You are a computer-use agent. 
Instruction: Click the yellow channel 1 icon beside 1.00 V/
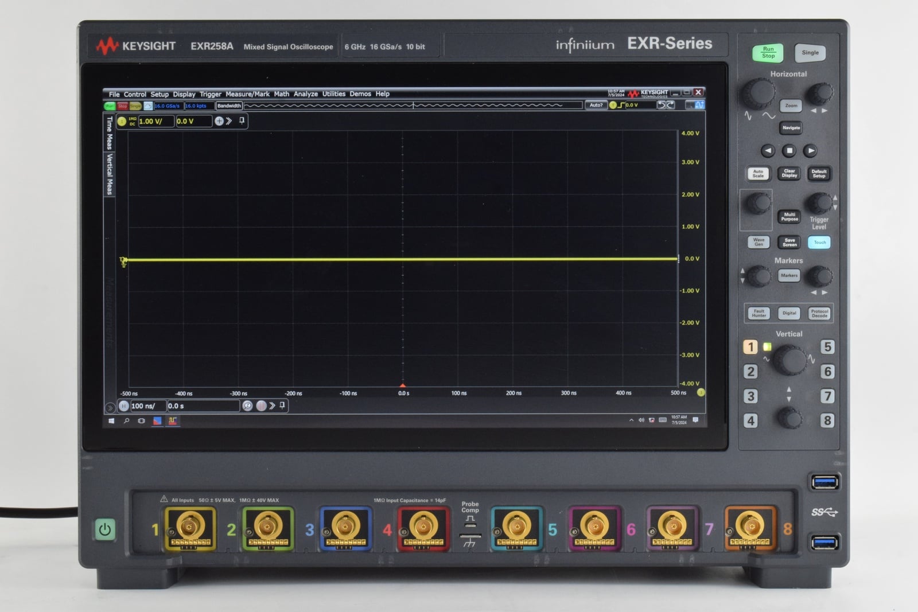(122, 121)
